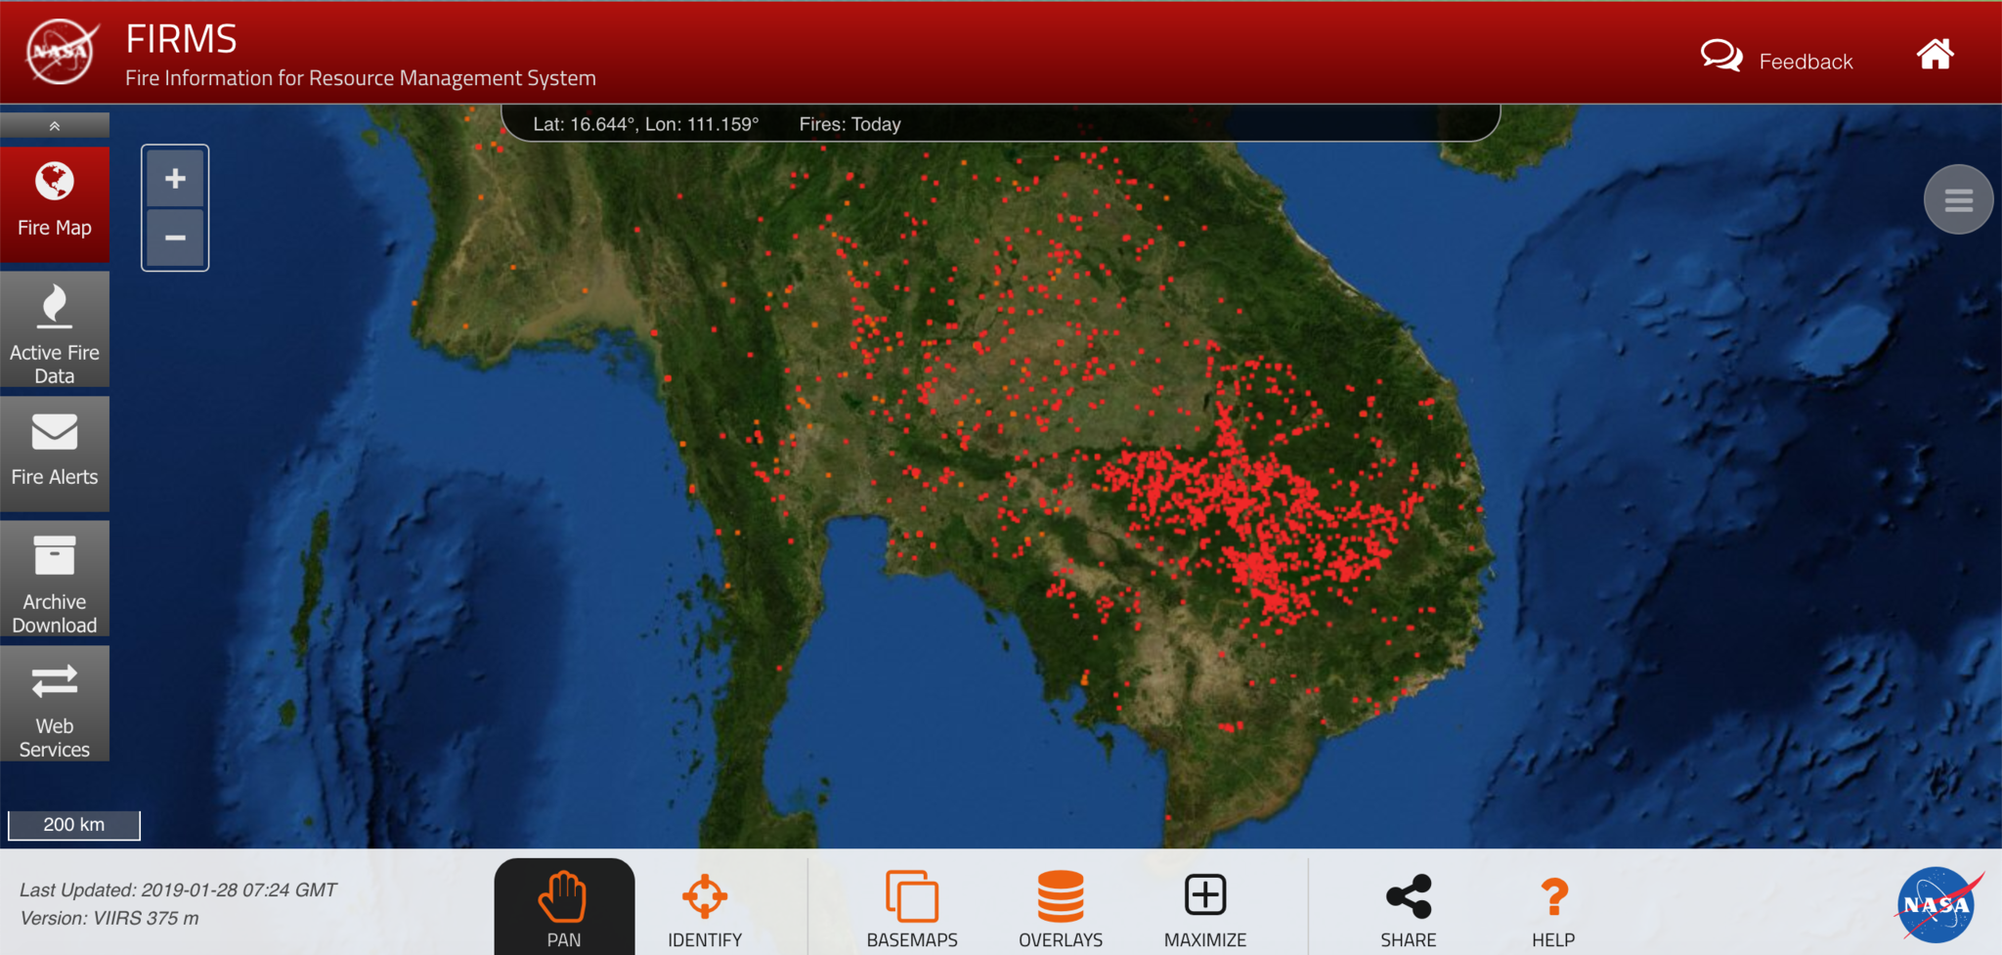Open the OVERLAYS layer stack
Viewport: 2002px width, 955px height.
(1061, 909)
